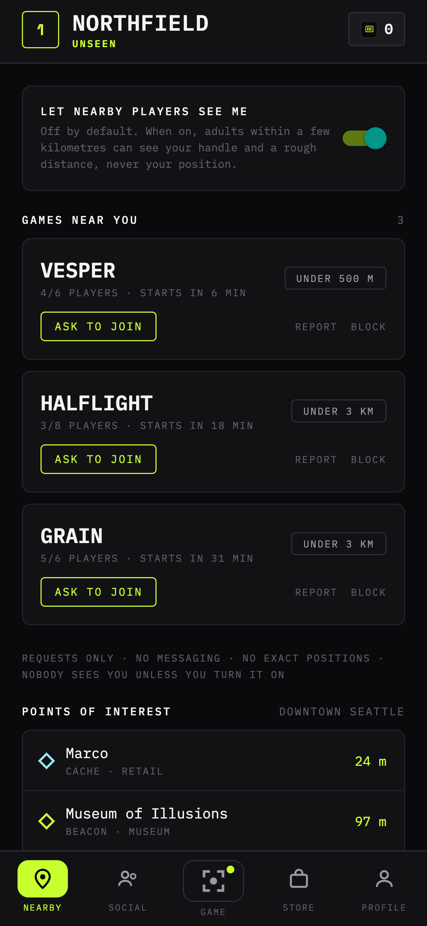Open the Marco point of interest row
The image size is (427, 926).
point(213,761)
